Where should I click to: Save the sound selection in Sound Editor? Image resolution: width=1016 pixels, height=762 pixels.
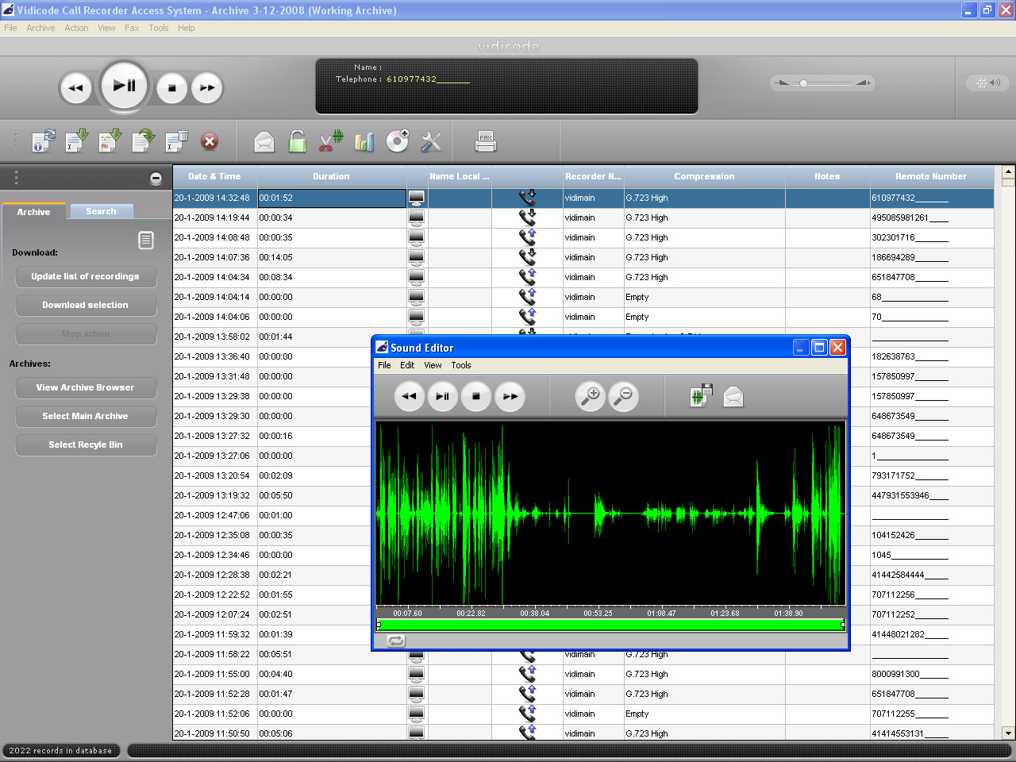701,395
